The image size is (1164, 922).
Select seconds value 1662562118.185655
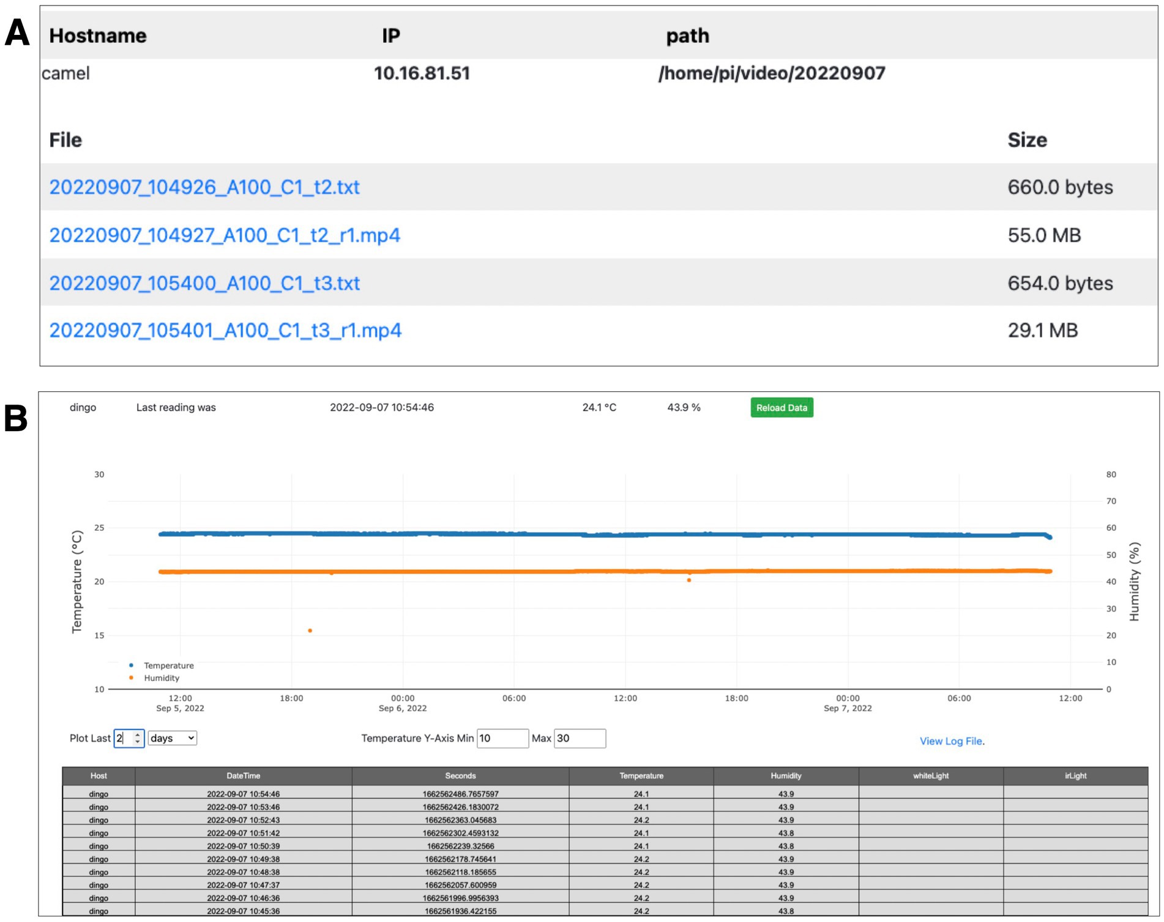click(460, 872)
